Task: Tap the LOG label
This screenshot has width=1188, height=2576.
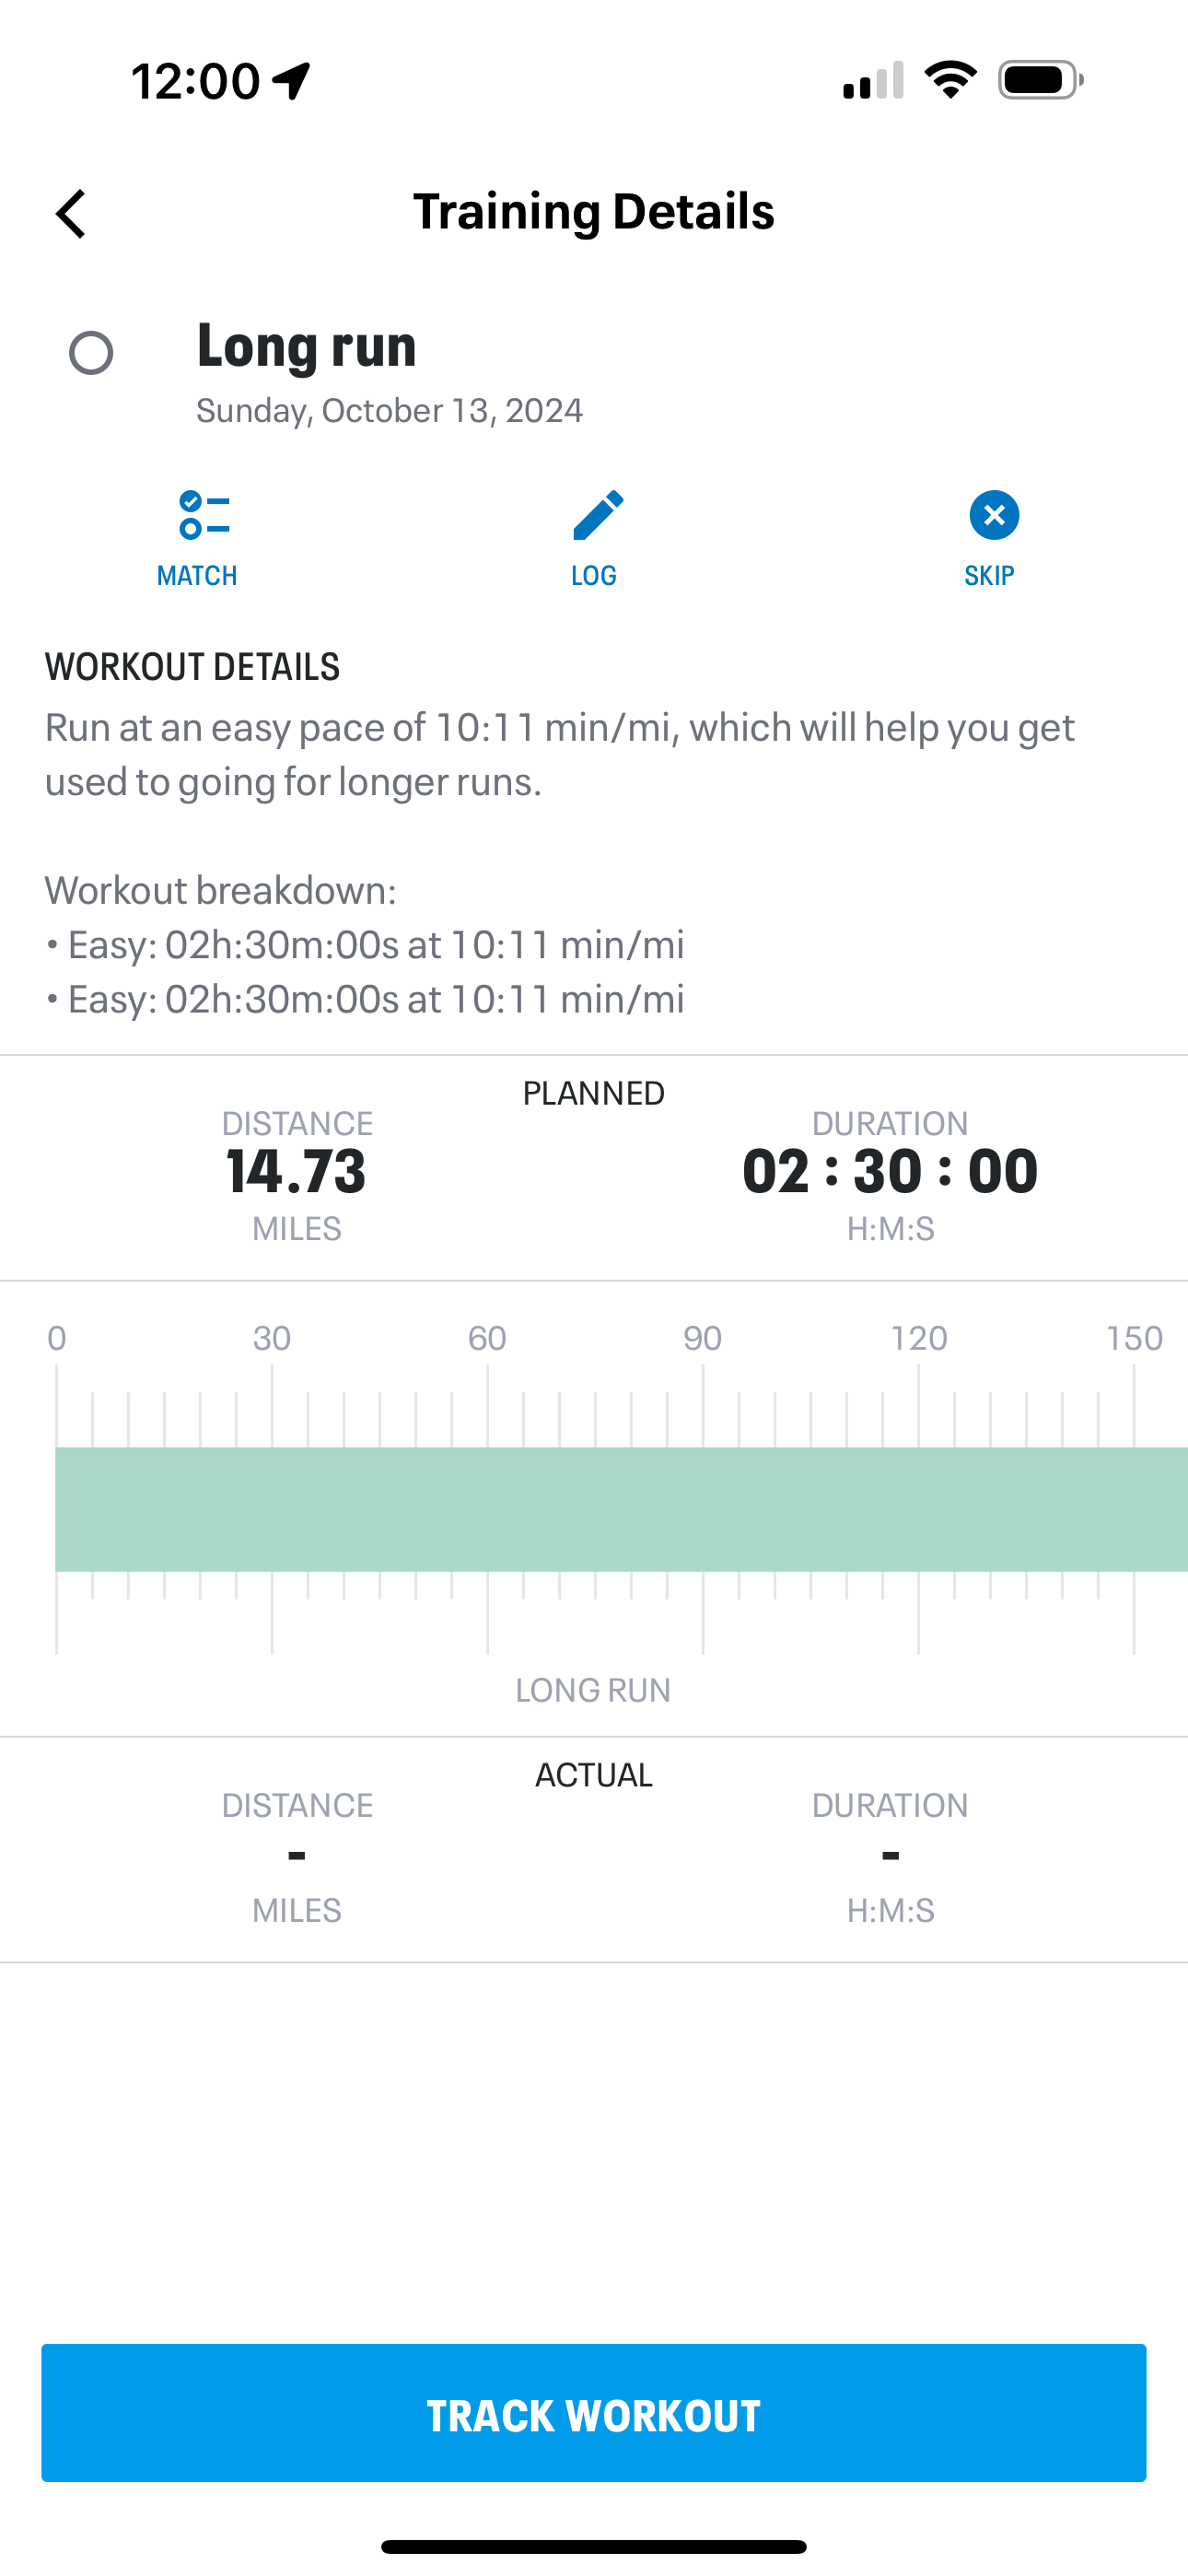Action: 594,576
